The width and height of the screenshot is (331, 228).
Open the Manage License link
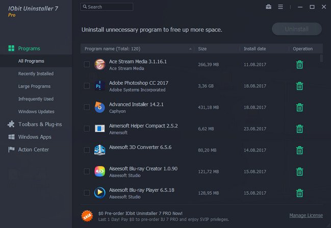pos(306,215)
